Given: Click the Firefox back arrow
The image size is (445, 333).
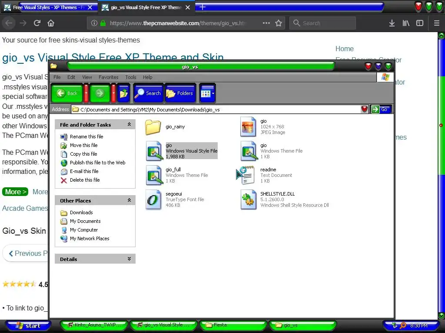Looking at the screenshot, I should coord(9,23).
